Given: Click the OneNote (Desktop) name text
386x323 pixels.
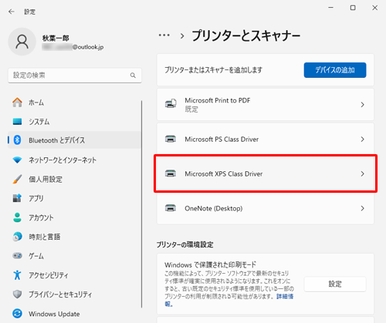Looking at the screenshot, I should [x=214, y=208].
